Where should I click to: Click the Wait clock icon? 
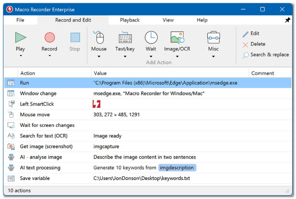(x=151, y=37)
